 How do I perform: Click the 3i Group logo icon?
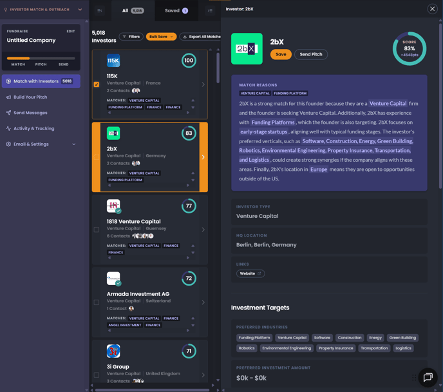(x=113, y=351)
